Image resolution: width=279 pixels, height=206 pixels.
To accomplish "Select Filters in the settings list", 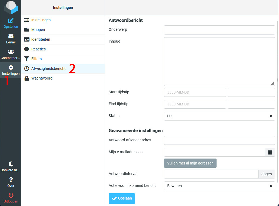I will [36, 59].
